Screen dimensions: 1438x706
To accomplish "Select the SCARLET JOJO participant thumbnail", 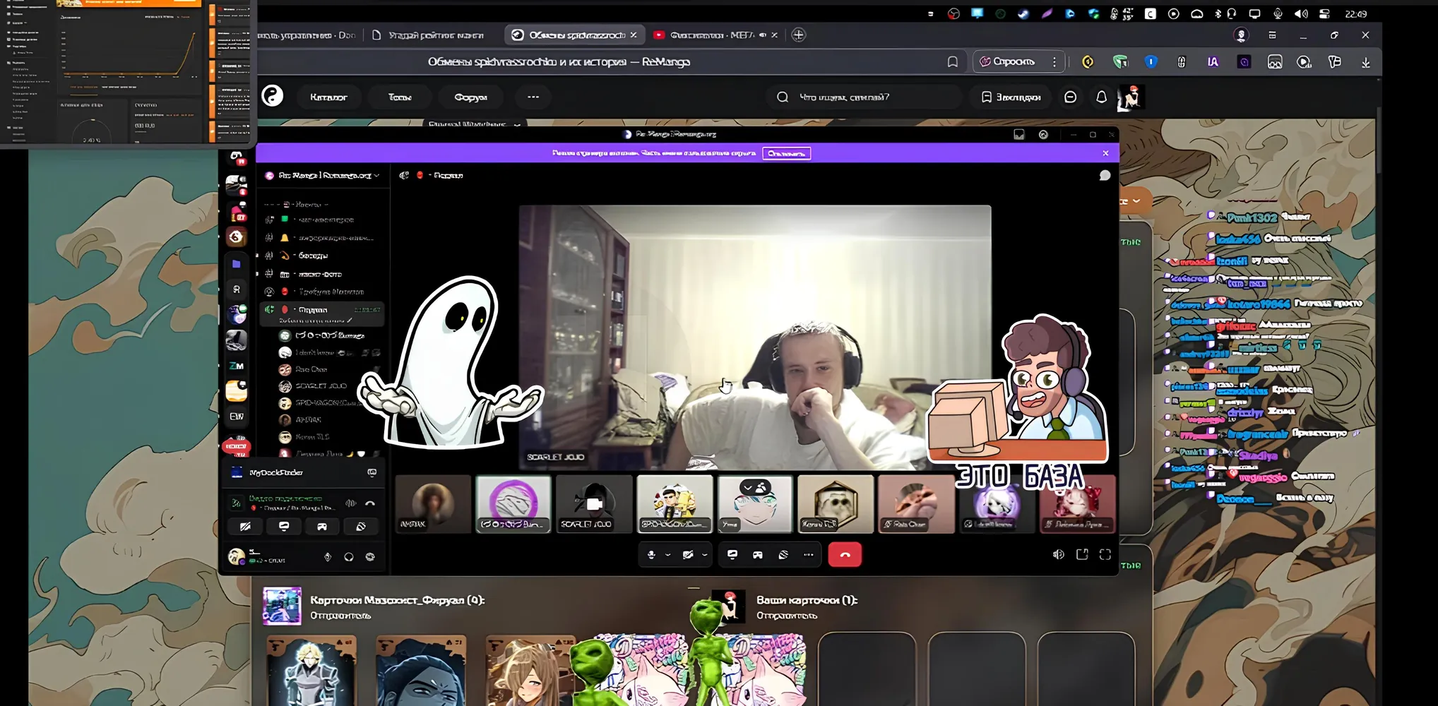I will [x=594, y=503].
